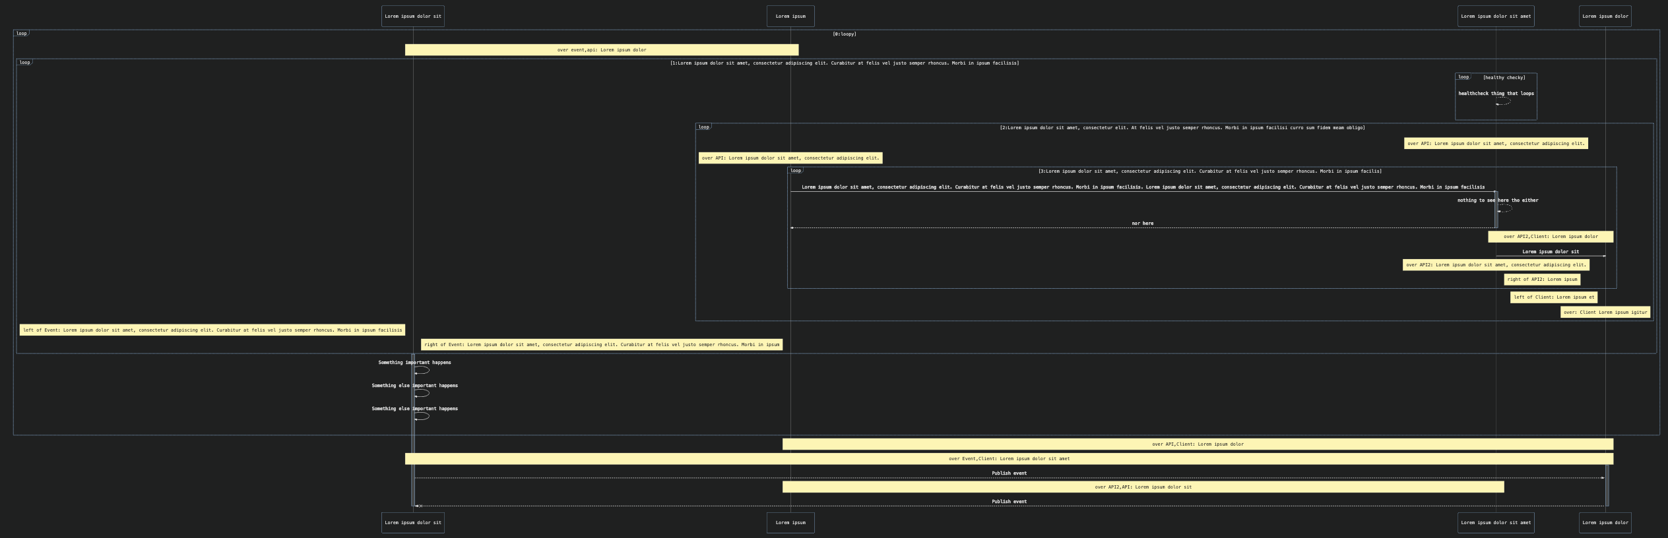The height and width of the screenshot is (538, 1668).
Task: Select the "healthy checky" loop label
Action: (1504, 78)
